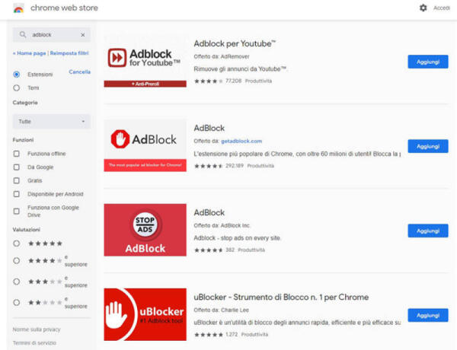The height and width of the screenshot is (350, 457).
Task: Click the search magnifier icon
Action: coord(23,35)
